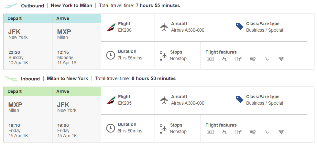Click the outbound dining and drinks icon
The height and width of the screenshot is (146, 317).
(239, 59)
